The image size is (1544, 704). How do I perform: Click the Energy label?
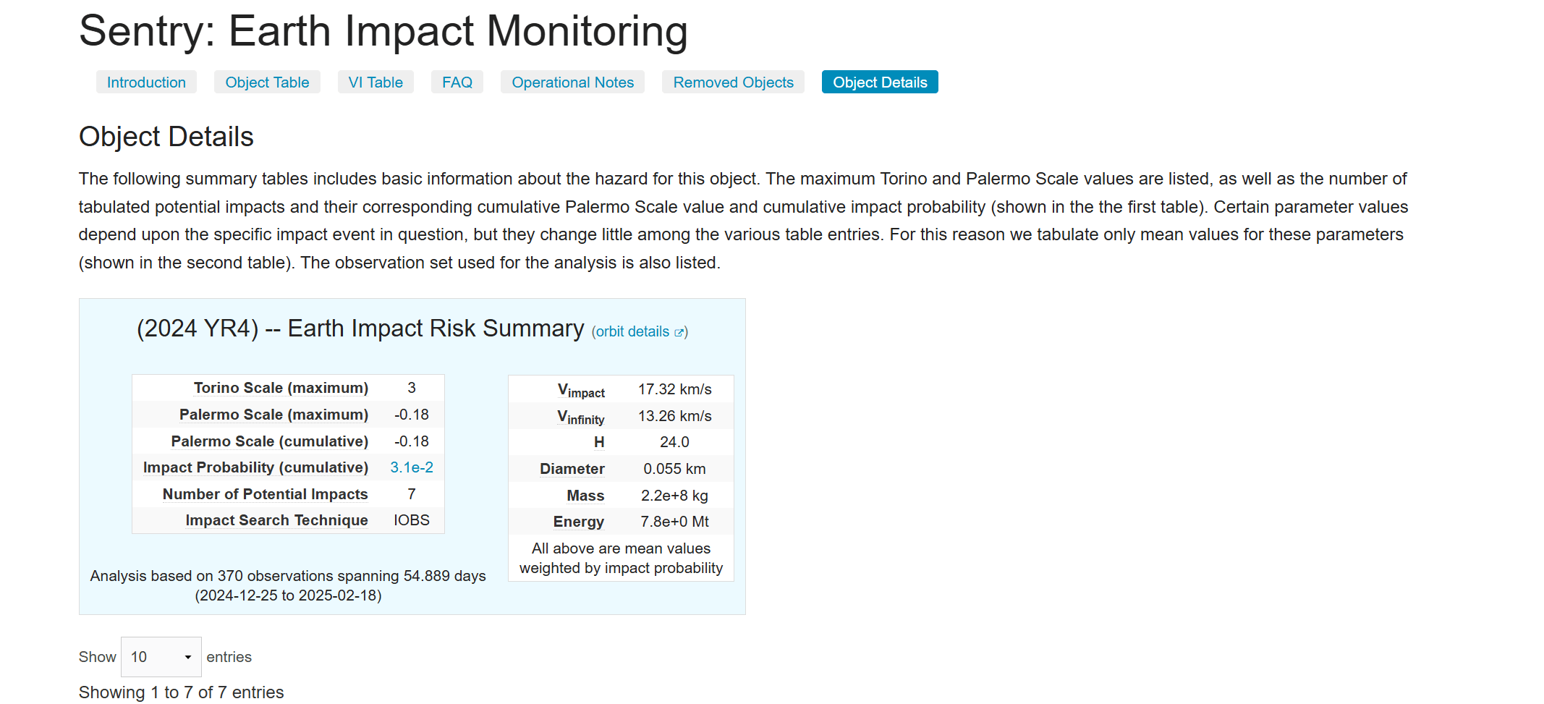tap(578, 522)
